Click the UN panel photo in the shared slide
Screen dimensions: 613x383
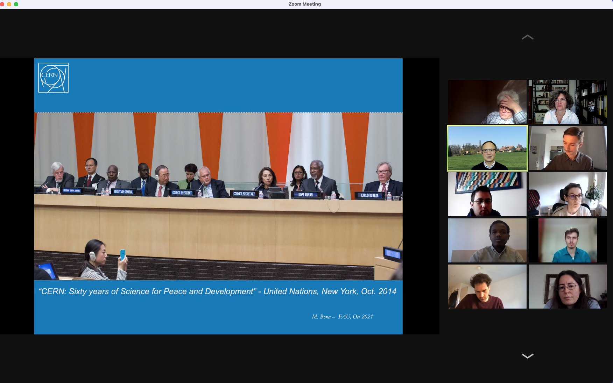tap(218, 196)
